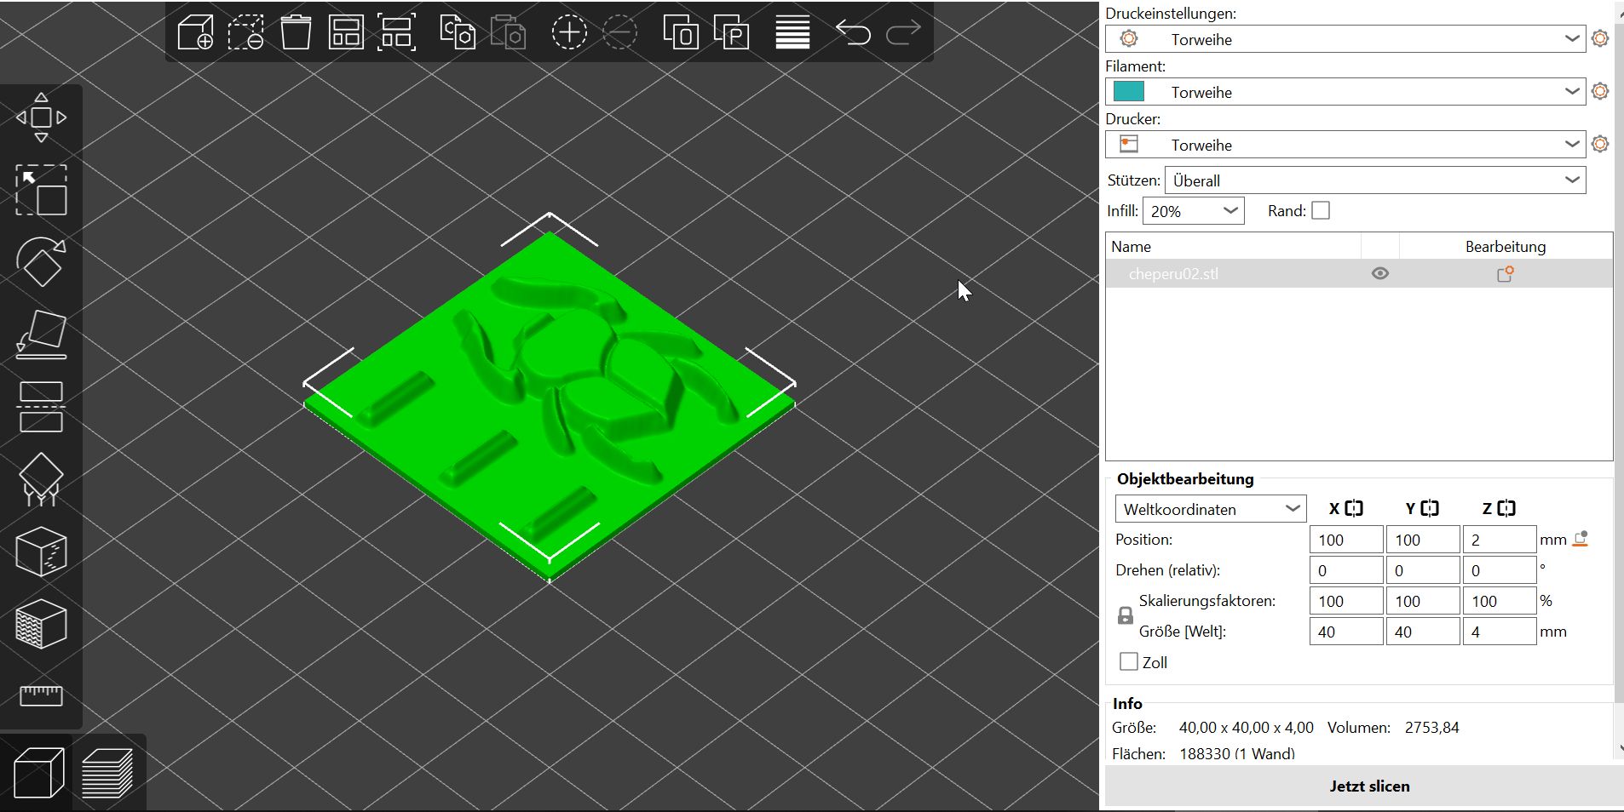Viewport: 1624px width, 812px height.
Task: Click the Flächen value 188330 (1 Wand)
Action: click(x=1237, y=753)
